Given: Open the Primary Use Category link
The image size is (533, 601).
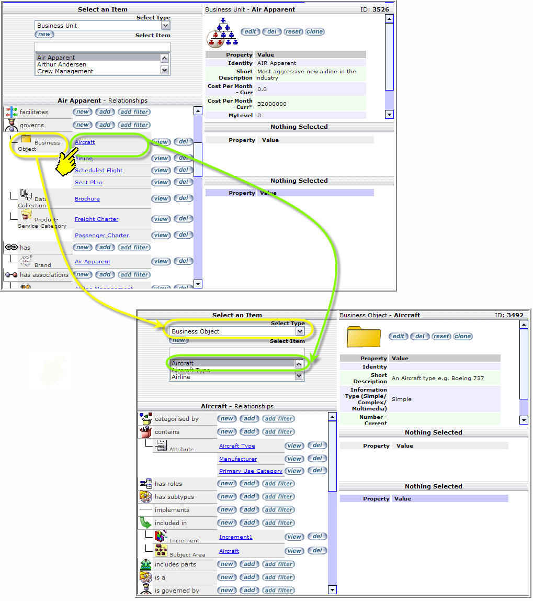Looking at the screenshot, I should (x=251, y=471).
